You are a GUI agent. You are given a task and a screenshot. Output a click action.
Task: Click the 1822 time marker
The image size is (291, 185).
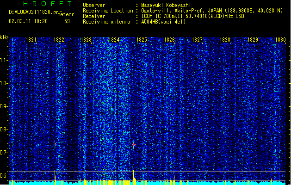coord(59,40)
